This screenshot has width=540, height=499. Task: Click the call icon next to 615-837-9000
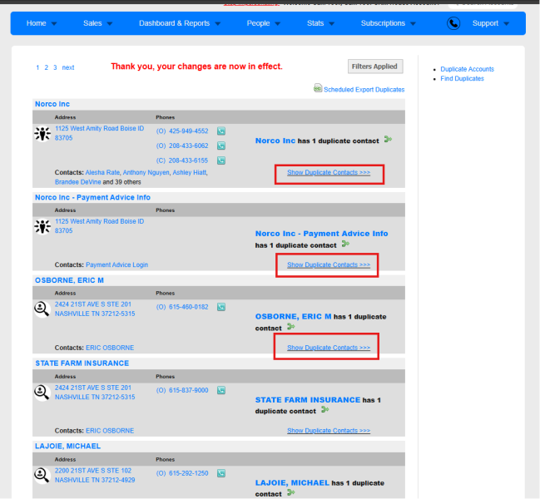[221, 390]
